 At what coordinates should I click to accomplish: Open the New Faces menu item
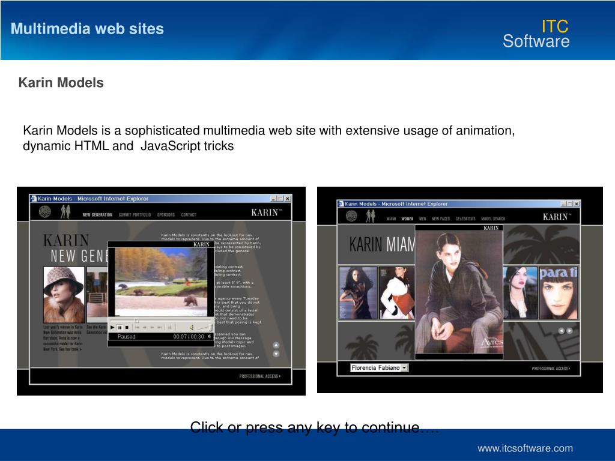[x=441, y=218]
